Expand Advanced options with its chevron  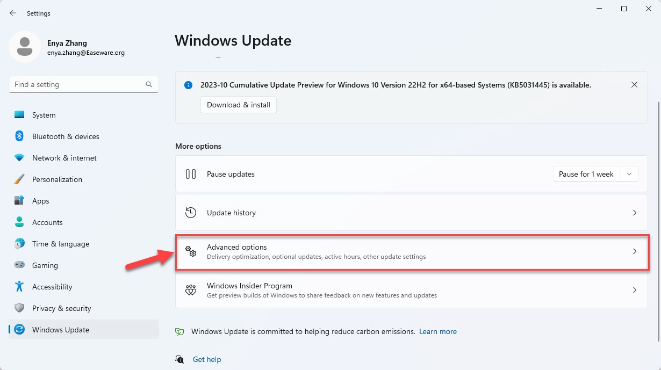[635, 251]
